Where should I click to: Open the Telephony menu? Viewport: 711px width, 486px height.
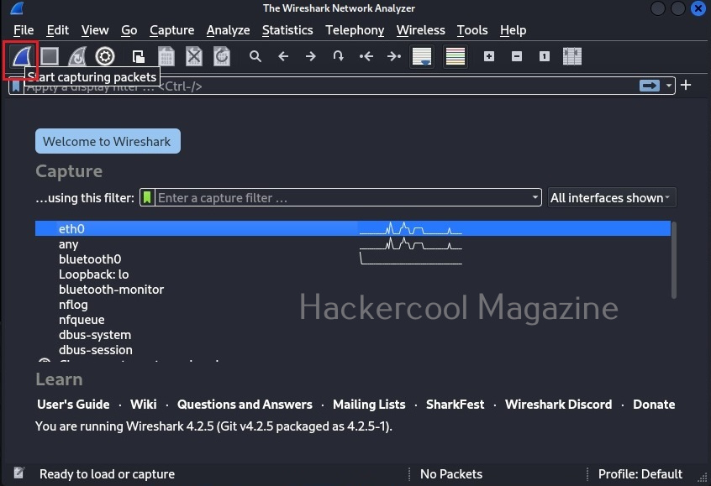(x=355, y=30)
